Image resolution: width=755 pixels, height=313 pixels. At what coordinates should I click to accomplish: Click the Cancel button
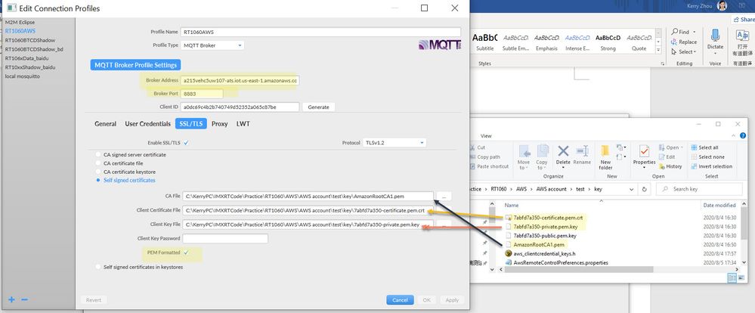pyautogui.click(x=400, y=299)
